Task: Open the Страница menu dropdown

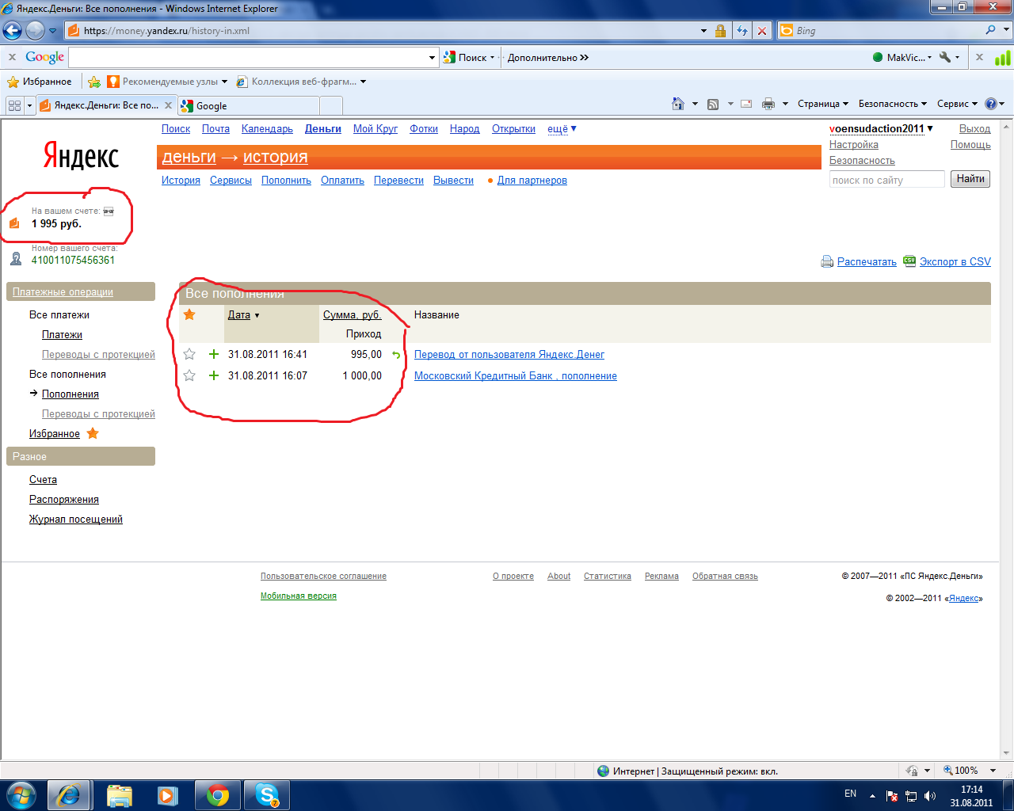Action: click(823, 104)
